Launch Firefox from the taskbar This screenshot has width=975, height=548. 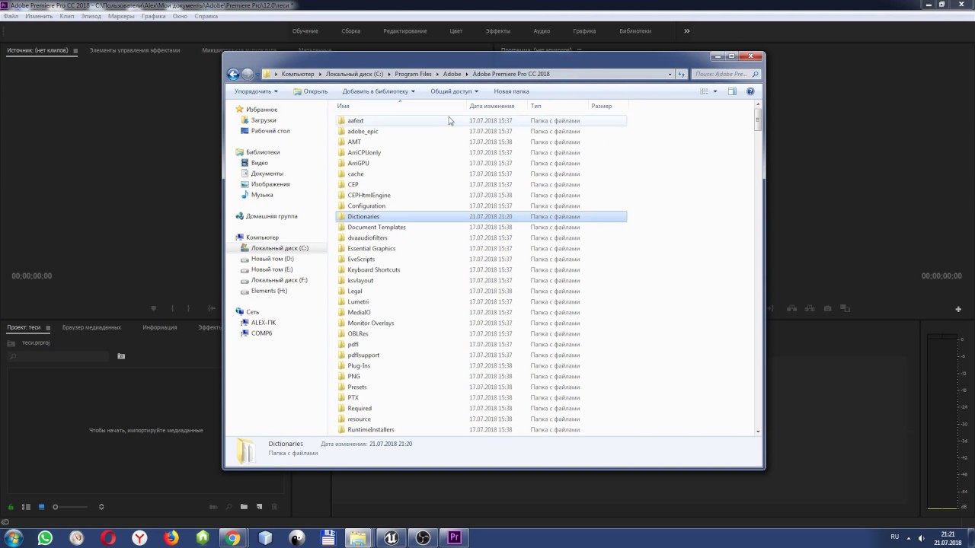(171, 538)
